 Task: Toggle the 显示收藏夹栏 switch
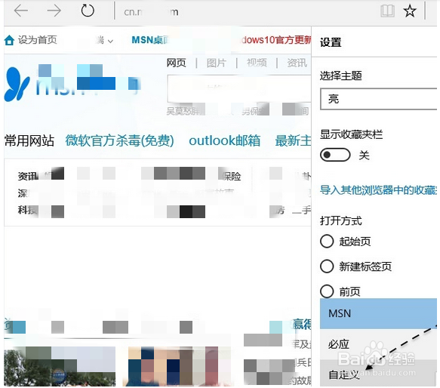(x=335, y=155)
